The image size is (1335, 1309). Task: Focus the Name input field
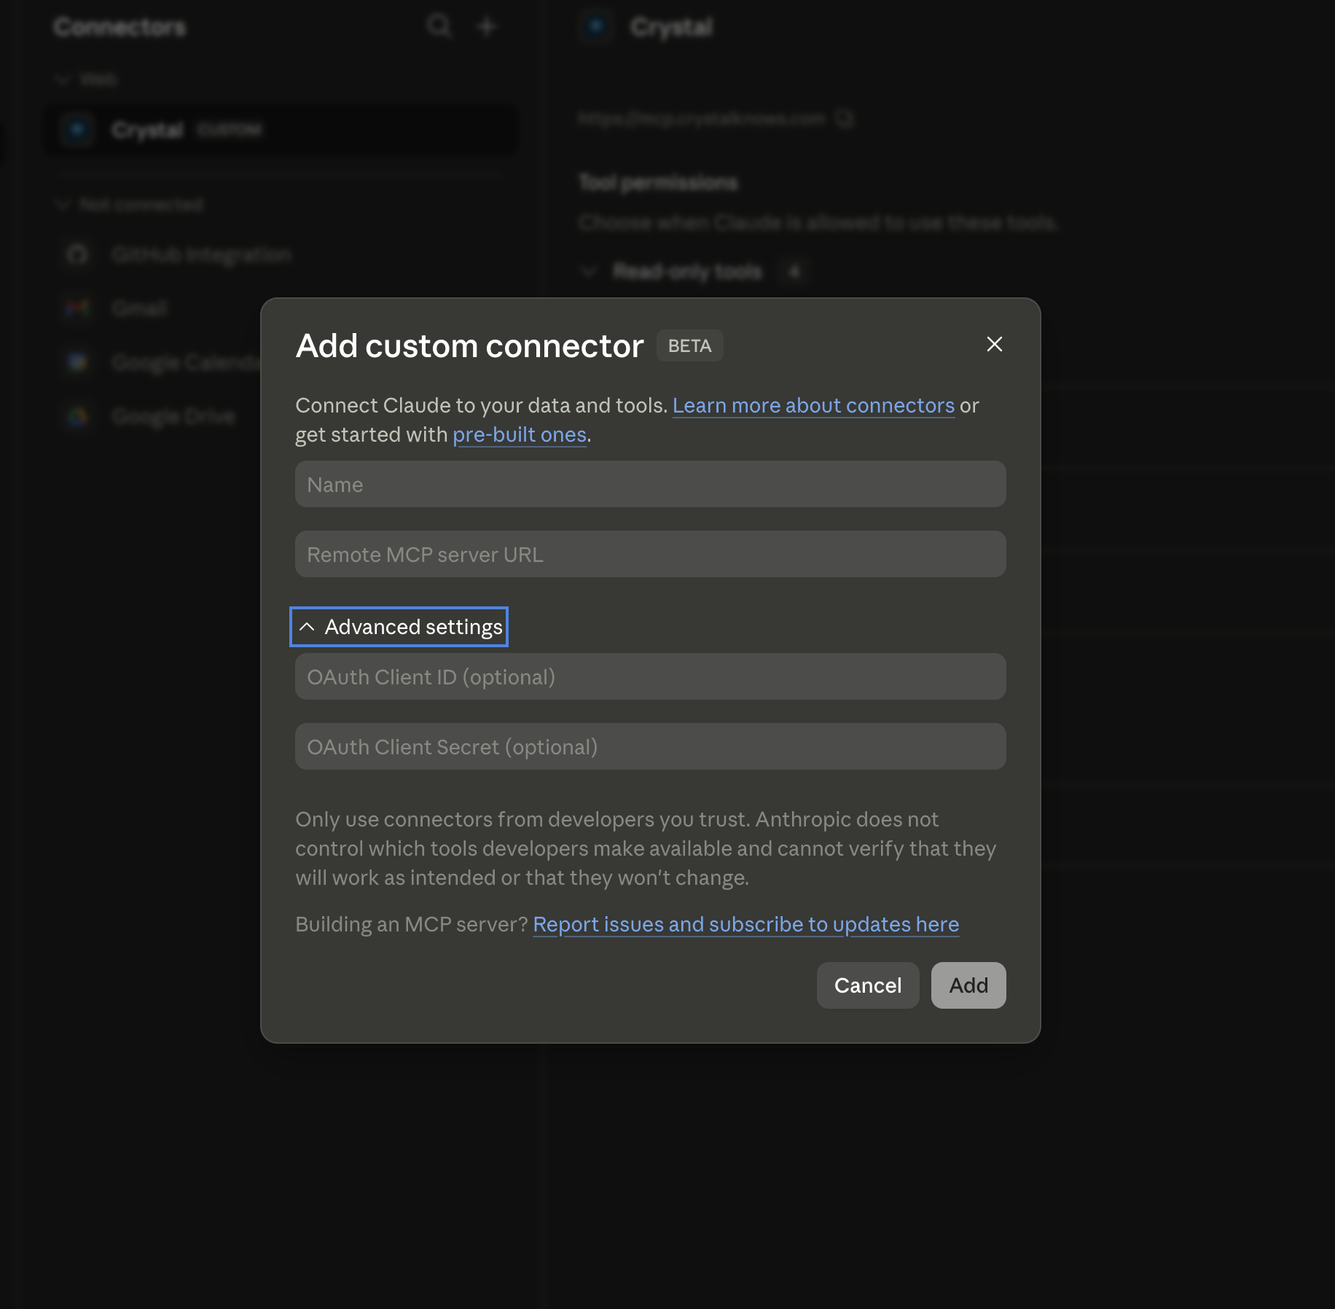coord(650,484)
